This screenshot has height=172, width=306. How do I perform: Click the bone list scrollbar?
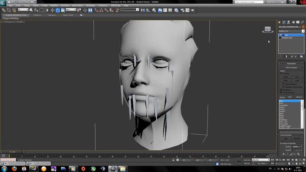(x=302, y=114)
